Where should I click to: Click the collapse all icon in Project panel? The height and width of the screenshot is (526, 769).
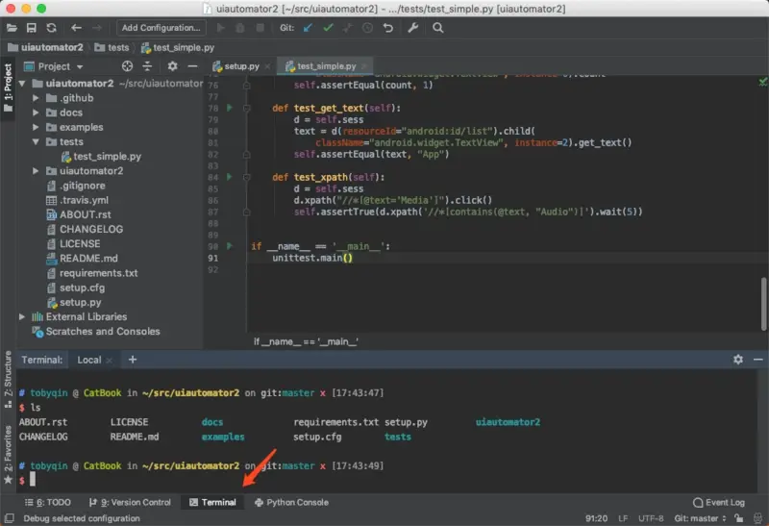pos(147,66)
